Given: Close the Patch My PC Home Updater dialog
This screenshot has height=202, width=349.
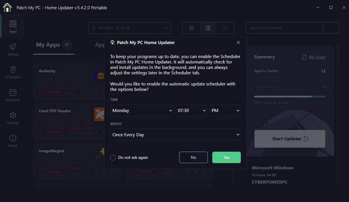Looking at the screenshot, I should (238, 42).
